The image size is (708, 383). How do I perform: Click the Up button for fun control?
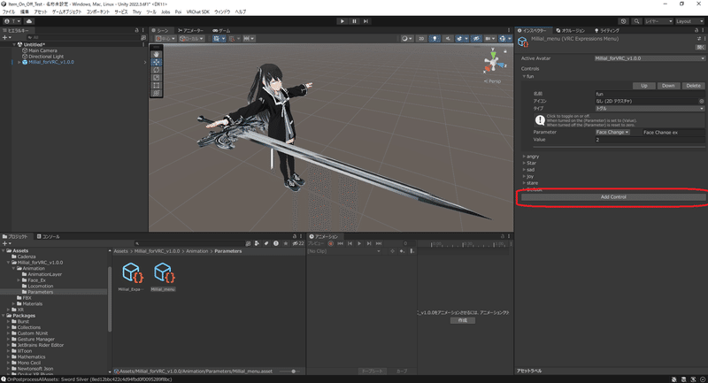pos(644,86)
